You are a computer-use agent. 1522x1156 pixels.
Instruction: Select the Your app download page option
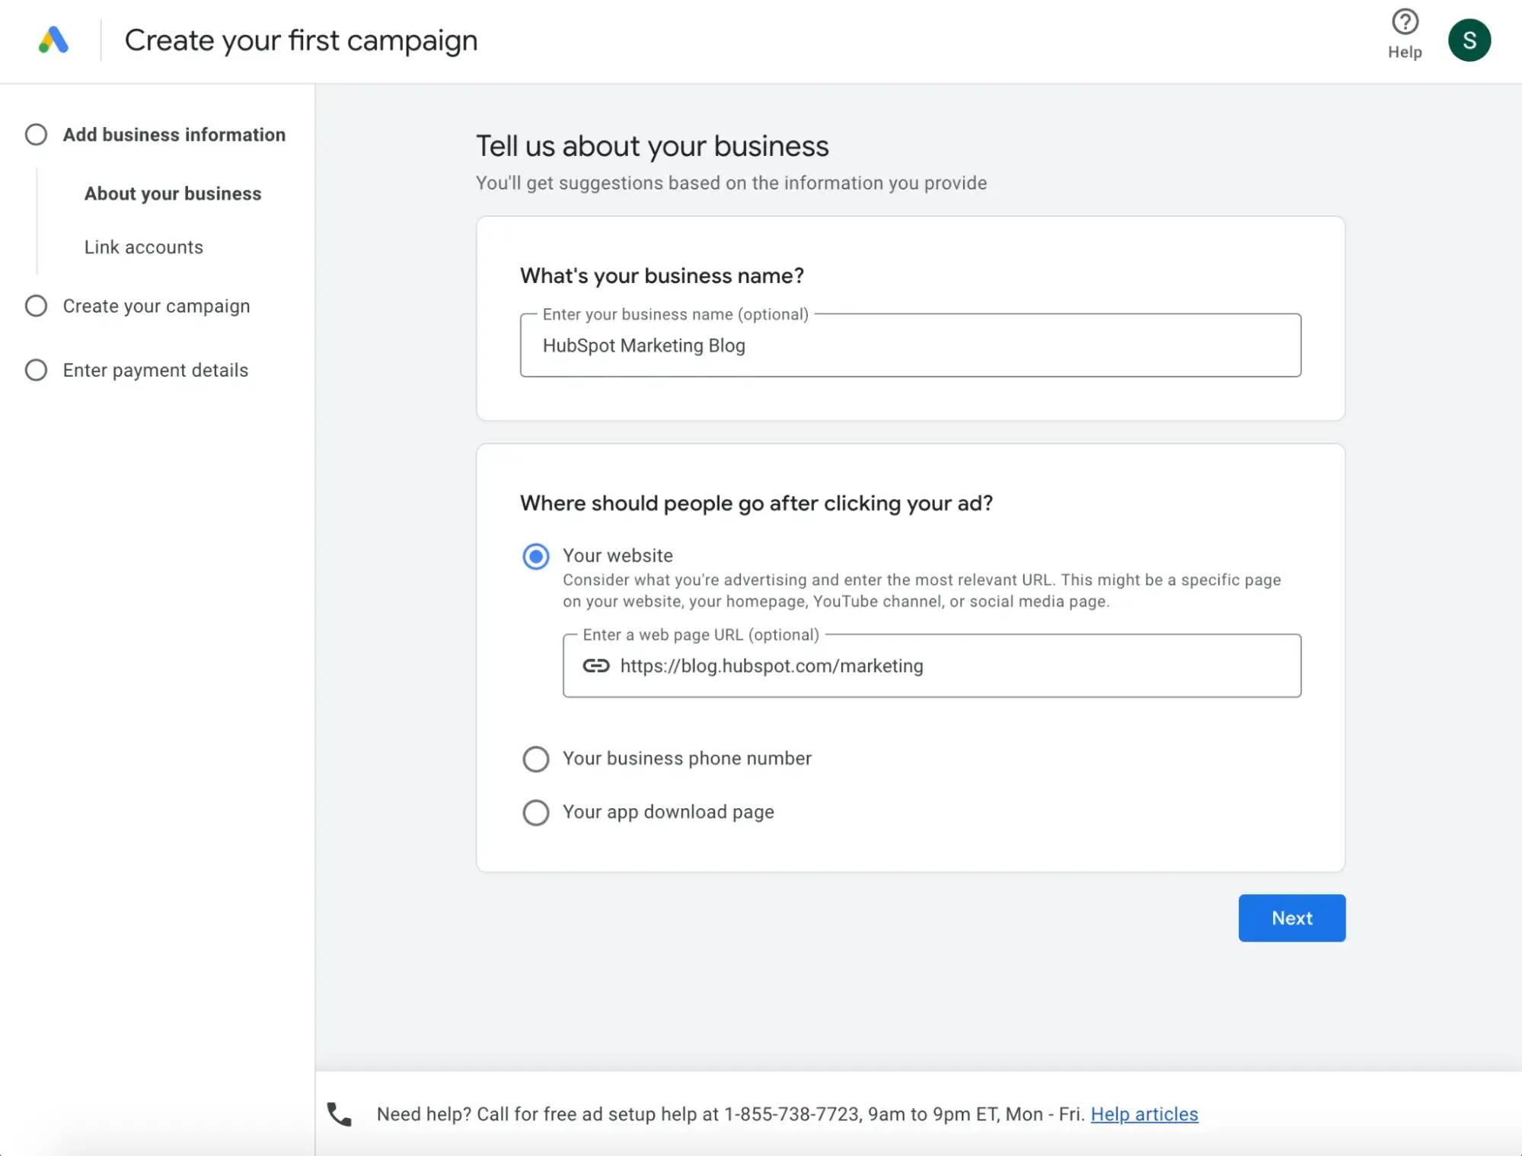534,811
